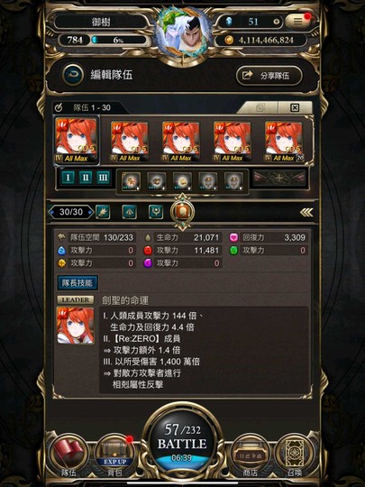
Task: Toggle skill set III button
Action: click(x=103, y=178)
